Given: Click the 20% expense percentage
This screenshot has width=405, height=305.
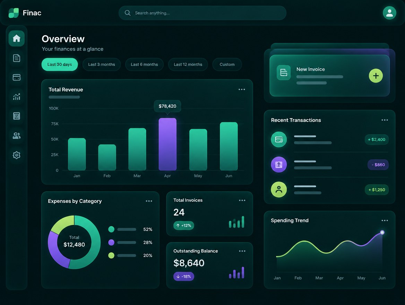Looking at the screenshot, I should 148,255.
